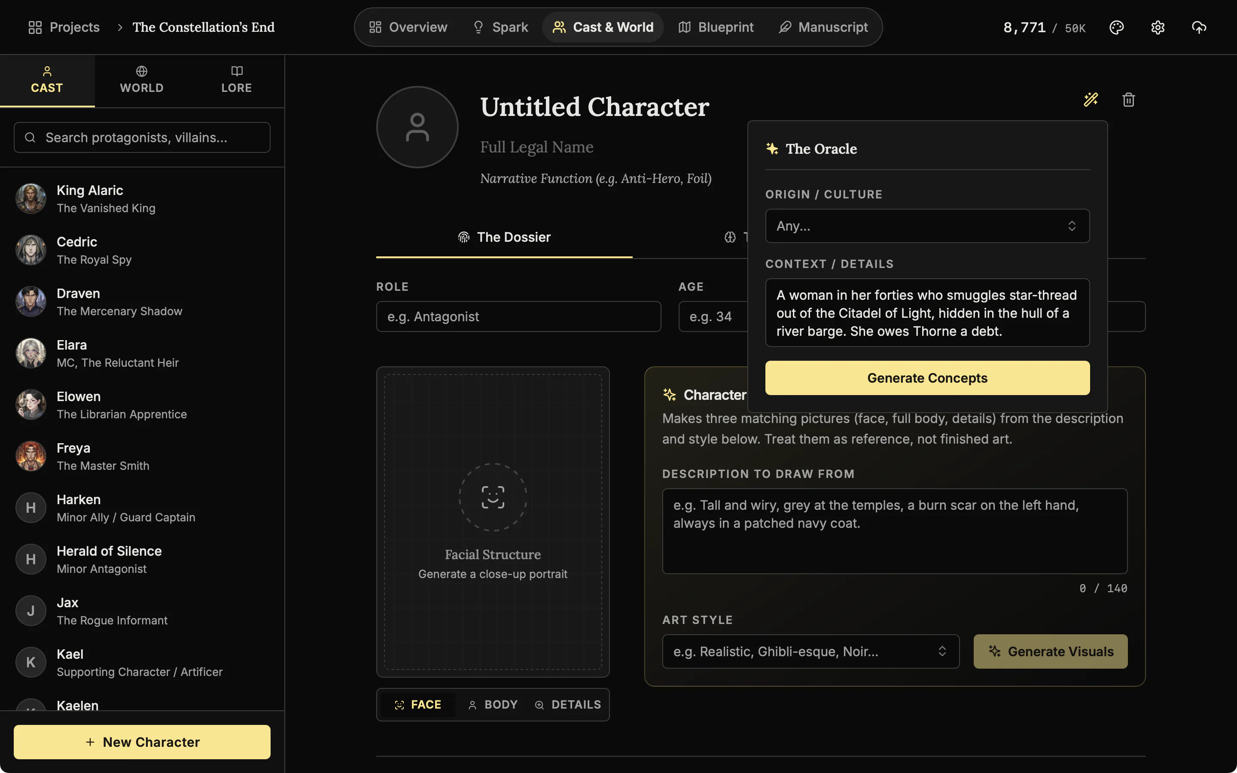Click search magnifier icon in cast search
The image size is (1237, 773).
pos(30,137)
